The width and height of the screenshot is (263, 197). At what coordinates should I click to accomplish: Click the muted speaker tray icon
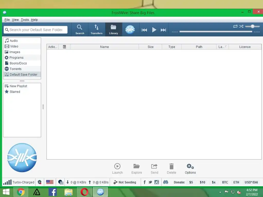pyautogui.click(x=239, y=192)
